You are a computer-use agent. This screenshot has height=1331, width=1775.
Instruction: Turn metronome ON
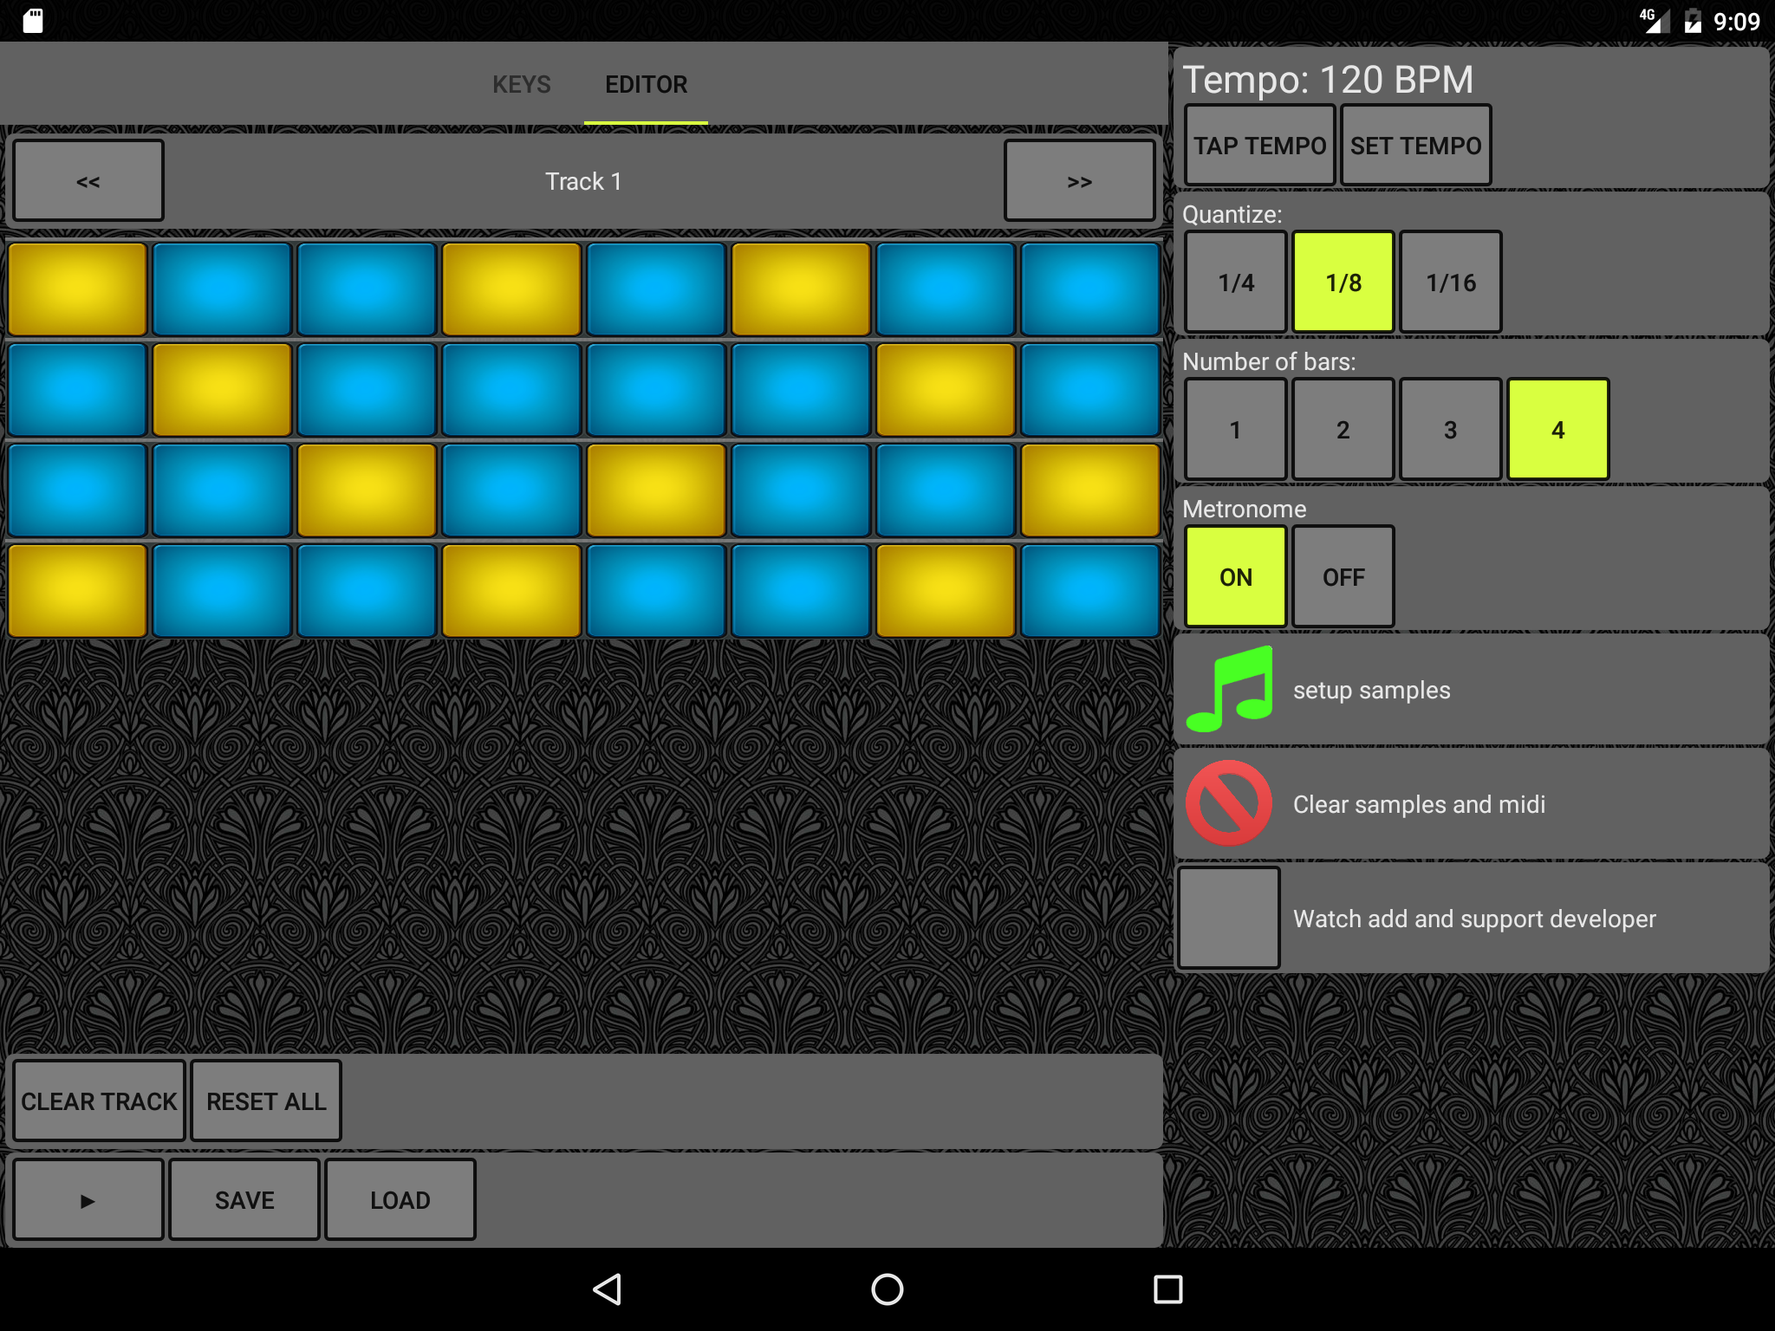pos(1235,576)
